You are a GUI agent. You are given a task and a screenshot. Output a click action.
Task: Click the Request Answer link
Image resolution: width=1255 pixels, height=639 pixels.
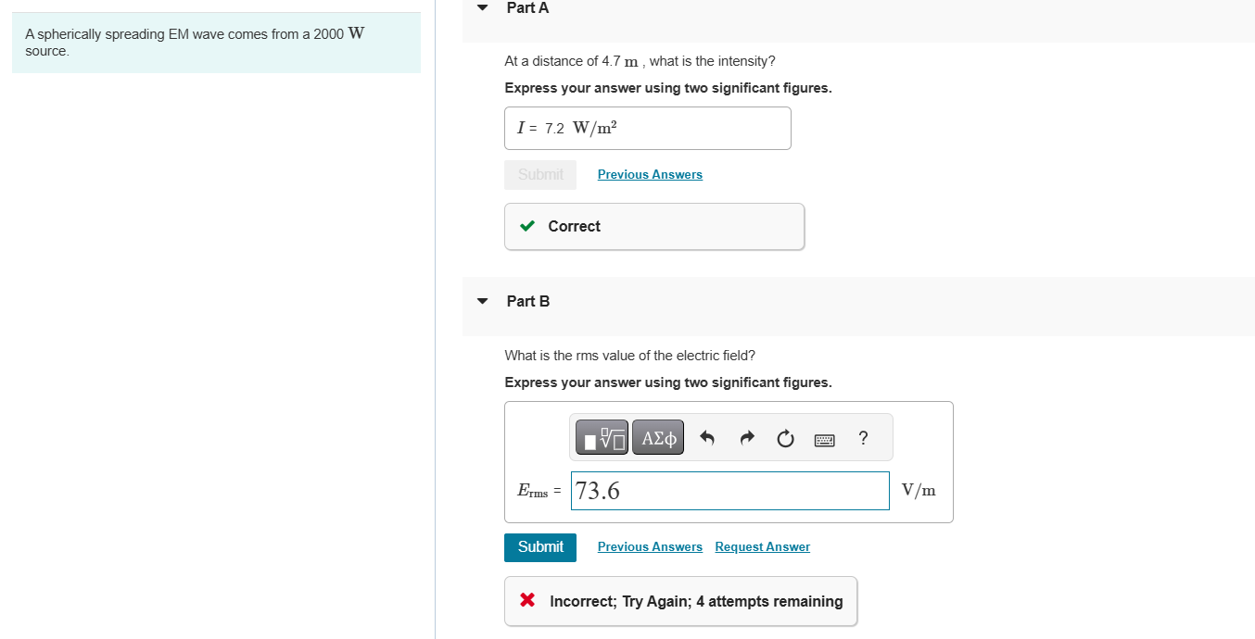click(x=762, y=547)
